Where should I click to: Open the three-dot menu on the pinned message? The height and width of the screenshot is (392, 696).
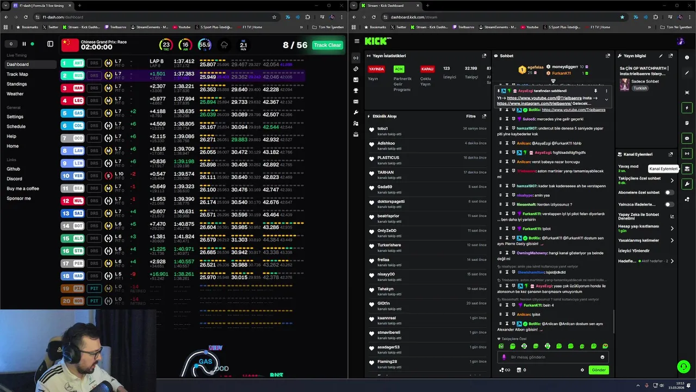tap(606, 91)
